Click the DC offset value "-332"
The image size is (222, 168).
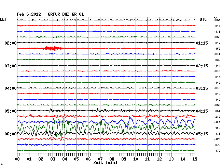tap(217, 60)
